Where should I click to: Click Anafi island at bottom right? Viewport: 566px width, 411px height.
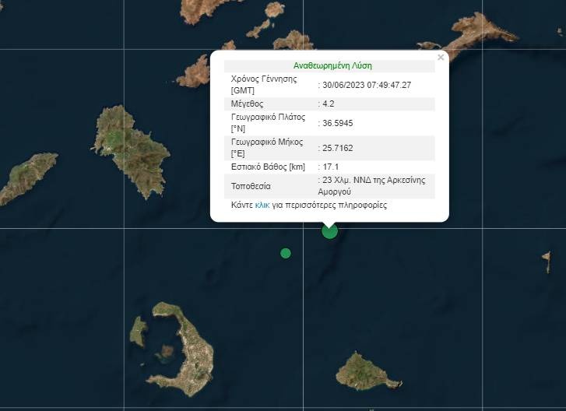pyautogui.click(x=360, y=370)
